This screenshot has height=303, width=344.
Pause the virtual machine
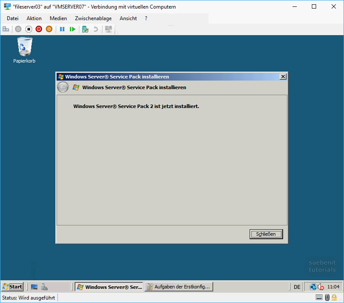[62, 29]
